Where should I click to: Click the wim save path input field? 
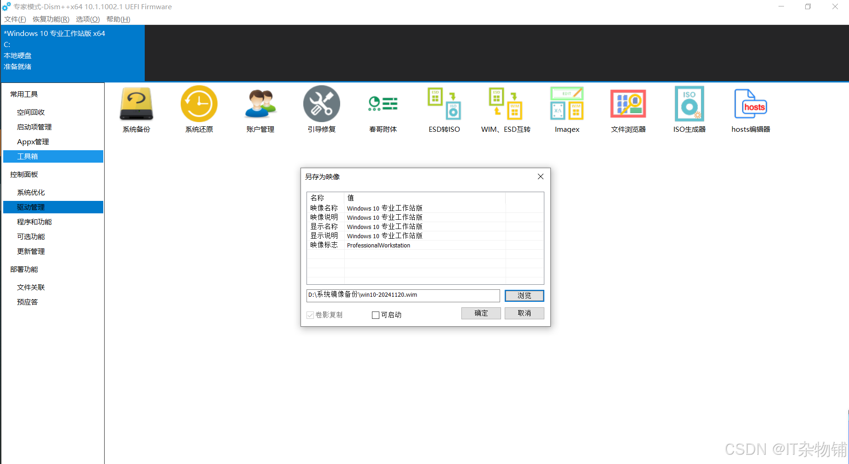(x=403, y=295)
